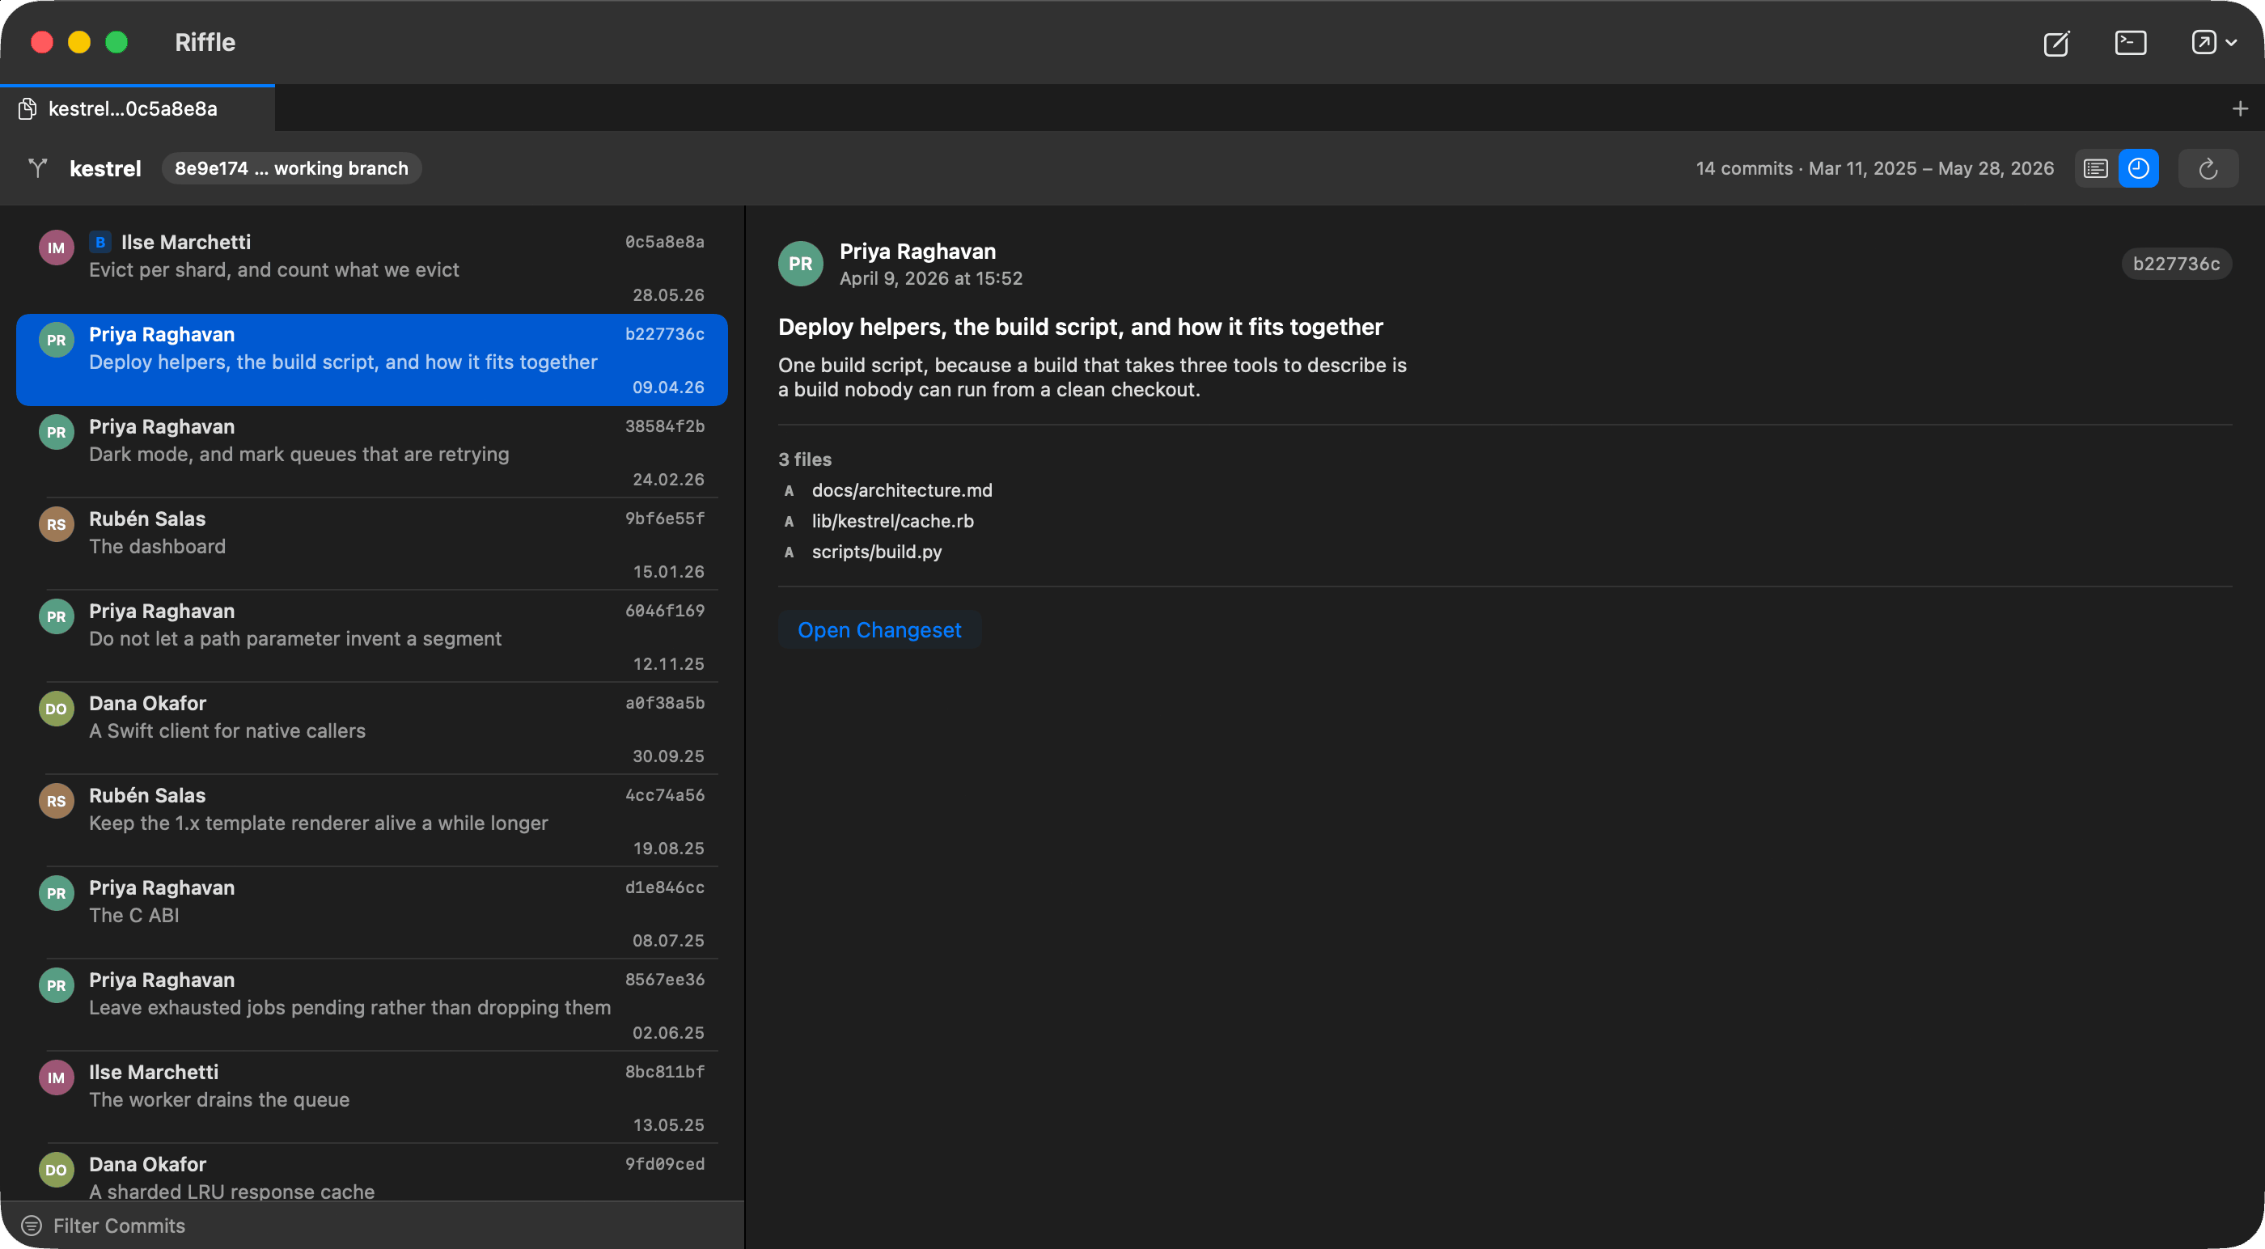Add a new tab with plus icon

pos(2239,109)
